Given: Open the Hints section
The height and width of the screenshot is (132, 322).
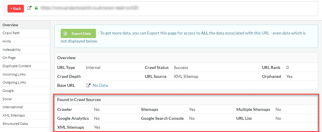Looking at the screenshot, I should (25, 41).
